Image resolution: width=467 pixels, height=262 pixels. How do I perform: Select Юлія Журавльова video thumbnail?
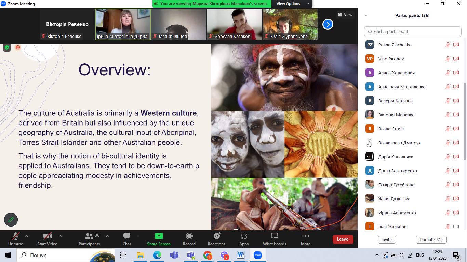pos(290,24)
